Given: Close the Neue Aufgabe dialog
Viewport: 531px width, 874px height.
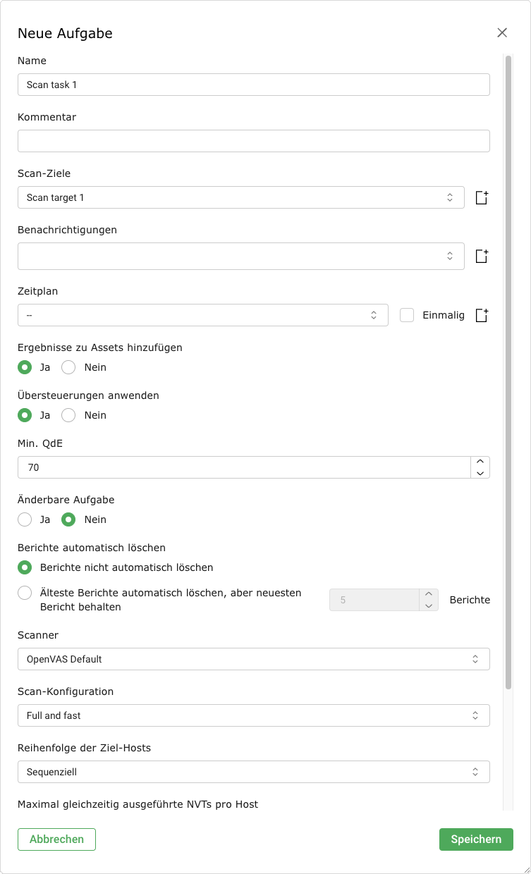Looking at the screenshot, I should pyautogui.click(x=502, y=32).
